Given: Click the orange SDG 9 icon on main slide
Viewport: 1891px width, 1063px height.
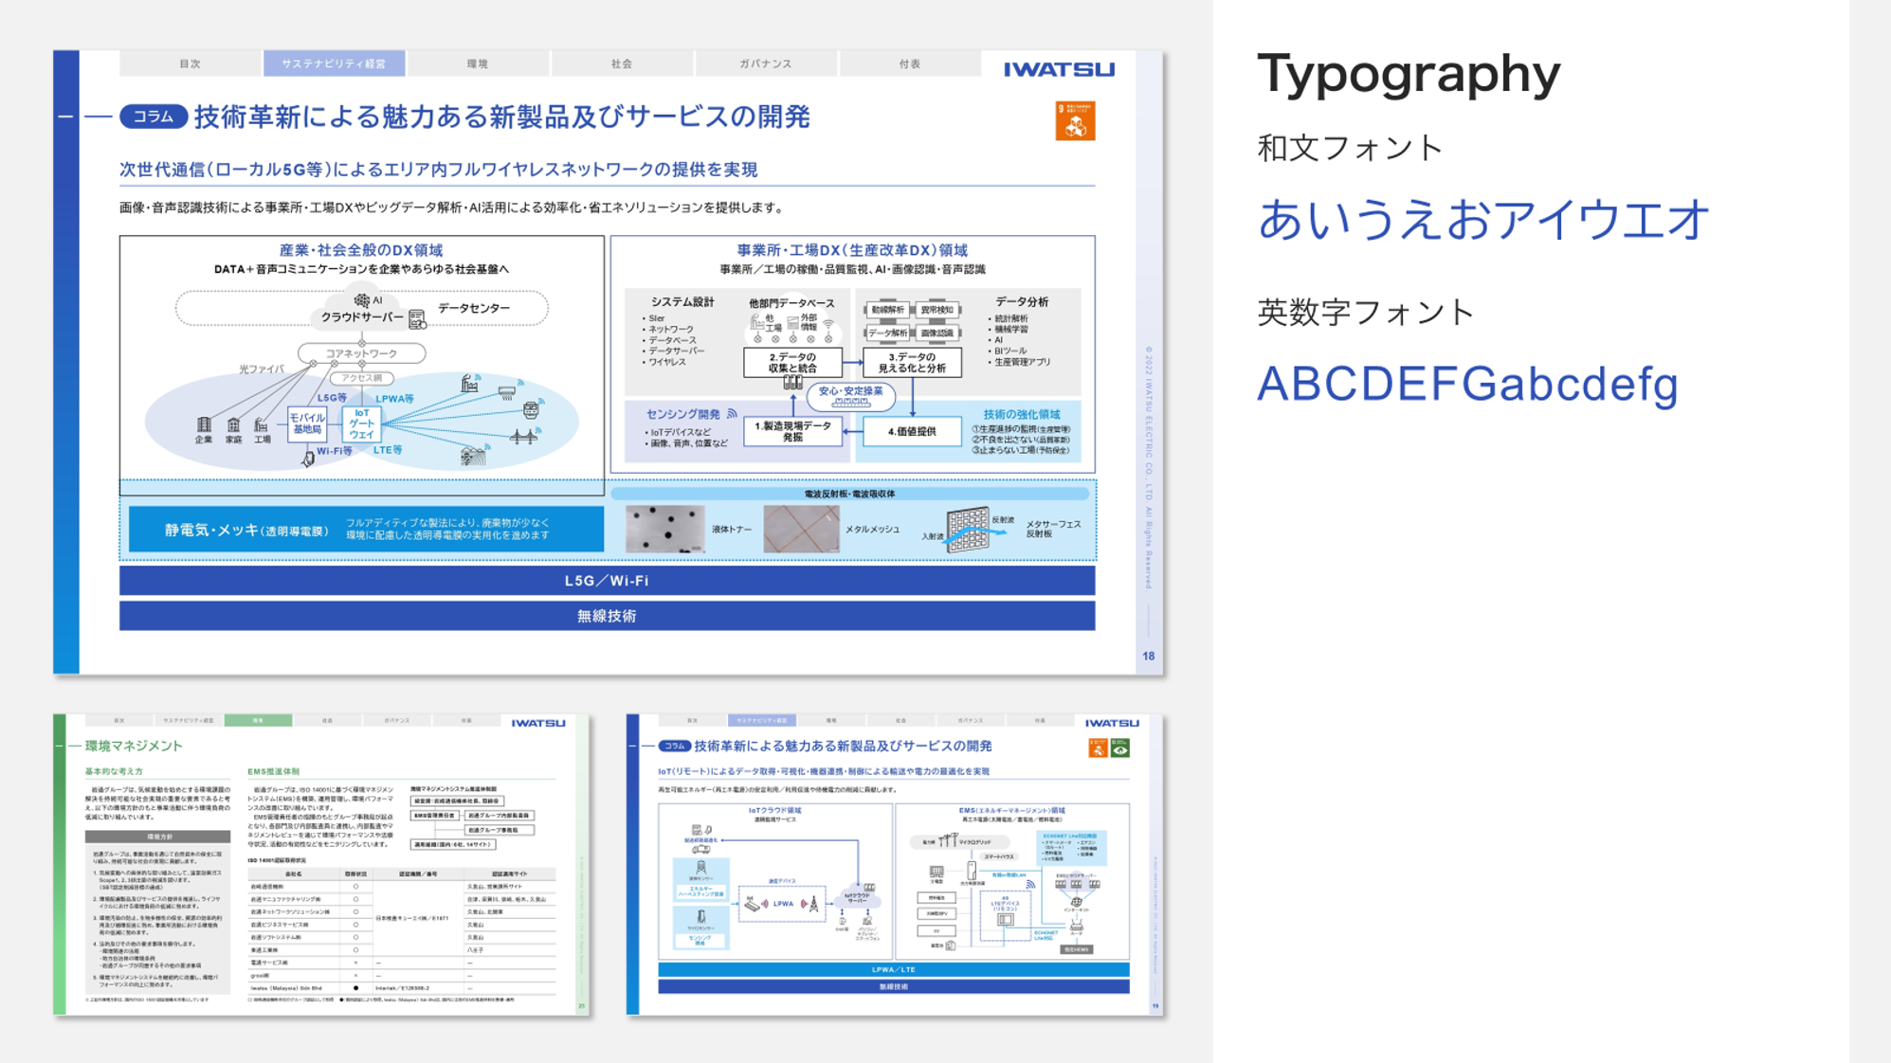Looking at the screenshot, I should [1075, 121].
